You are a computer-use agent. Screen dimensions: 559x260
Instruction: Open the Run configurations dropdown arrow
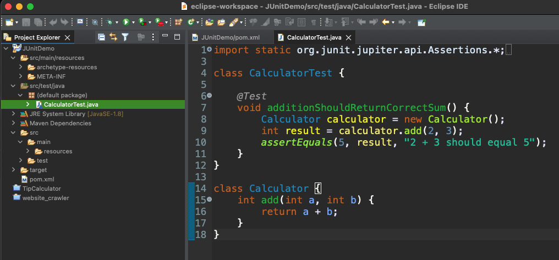pos(133,23)
